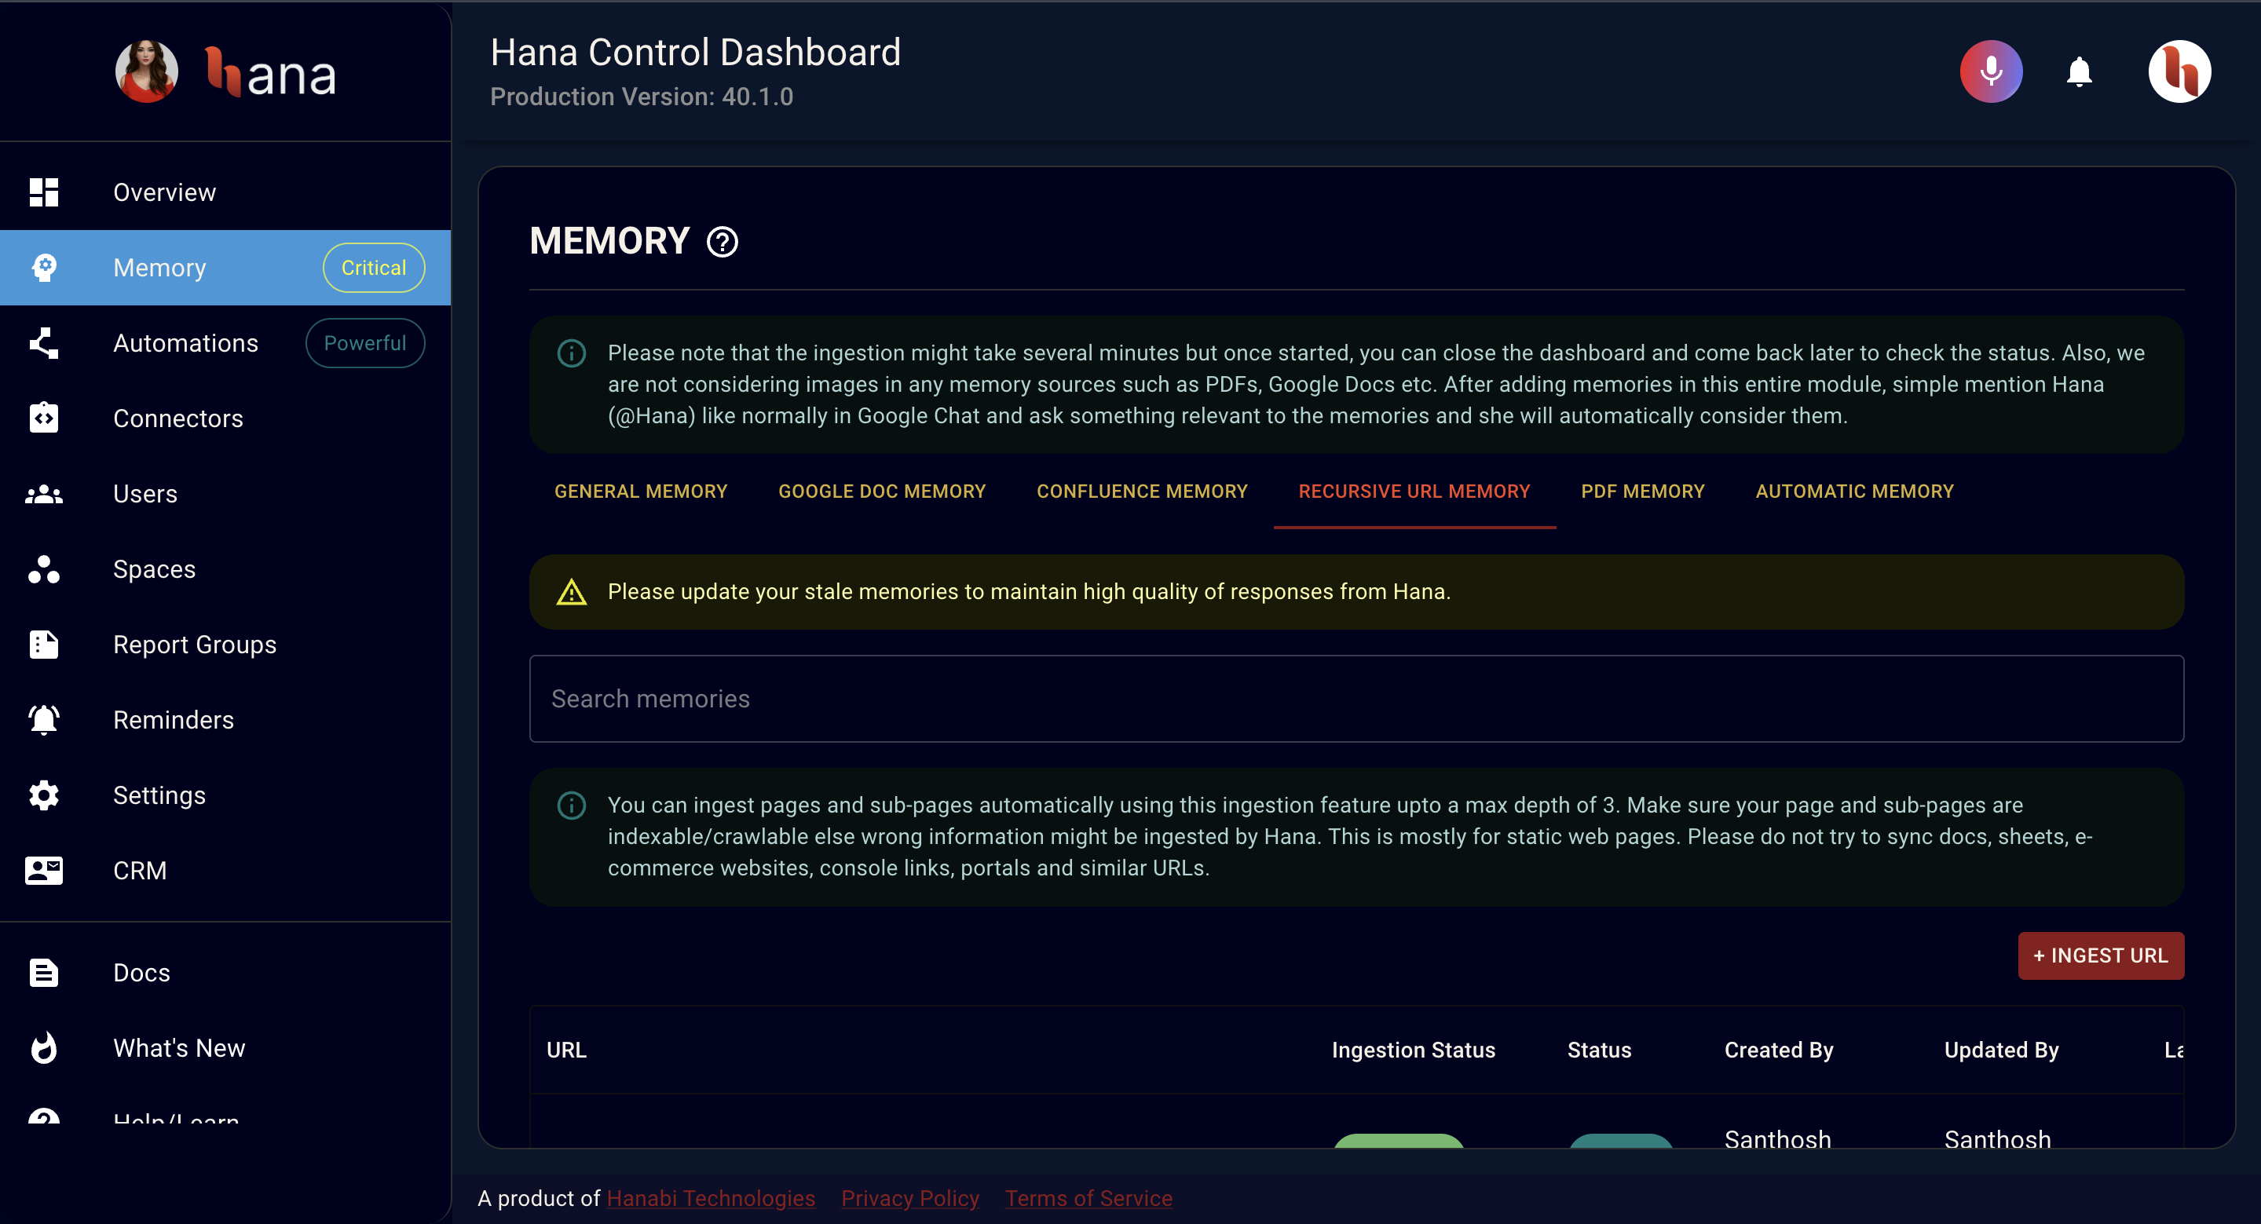
Task: Open the notifications bell
Action: pos(2079,71)
